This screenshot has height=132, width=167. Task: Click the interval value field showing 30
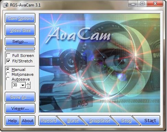click(16, 85)
